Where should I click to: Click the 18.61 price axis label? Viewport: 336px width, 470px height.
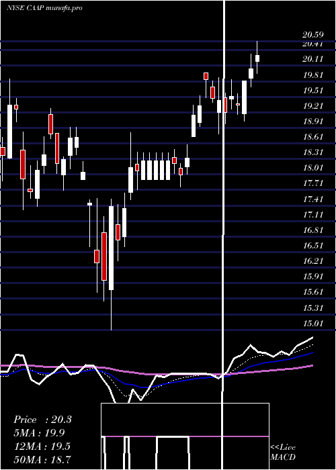click(313, 137)
